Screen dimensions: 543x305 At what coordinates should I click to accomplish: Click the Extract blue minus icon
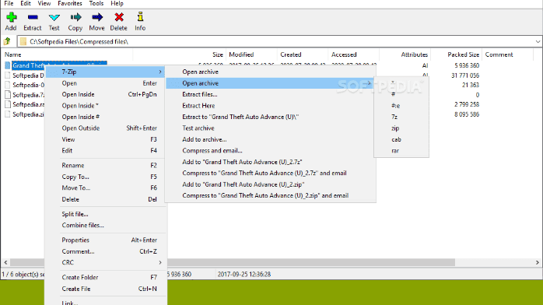33,17
